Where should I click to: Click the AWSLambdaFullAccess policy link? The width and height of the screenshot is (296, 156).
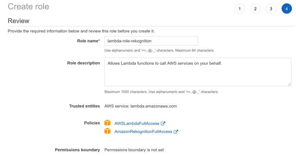(x=137, y=124)
